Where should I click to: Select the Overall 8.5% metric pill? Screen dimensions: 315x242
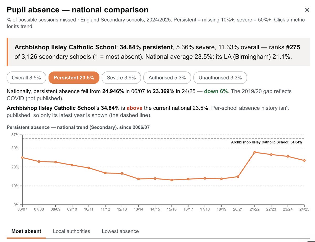click(26, 78)
